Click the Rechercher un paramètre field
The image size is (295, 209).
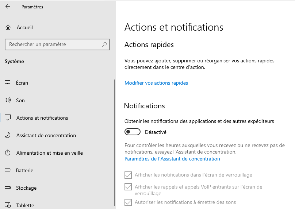53,44
